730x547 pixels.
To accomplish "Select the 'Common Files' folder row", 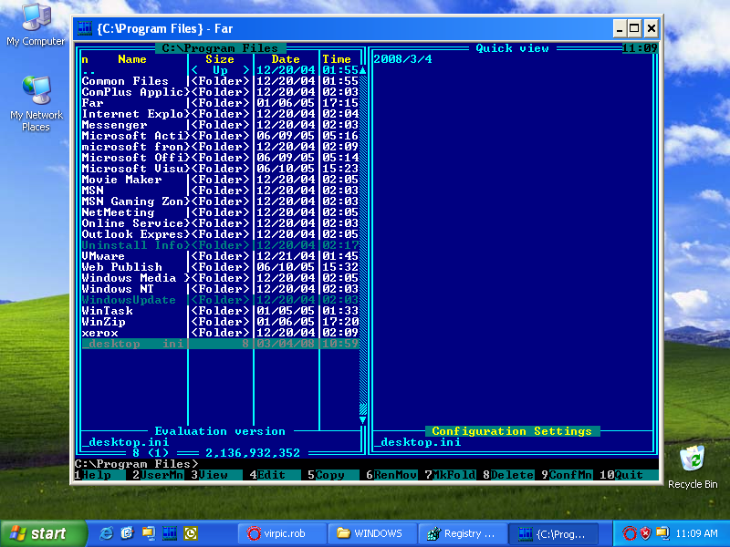I will 220,81.
